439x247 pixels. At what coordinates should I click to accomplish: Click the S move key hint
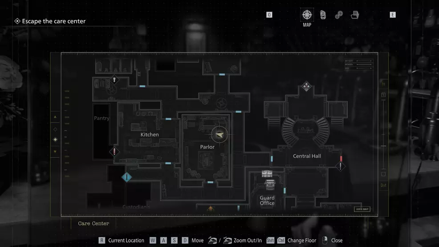tap(174, 240)
